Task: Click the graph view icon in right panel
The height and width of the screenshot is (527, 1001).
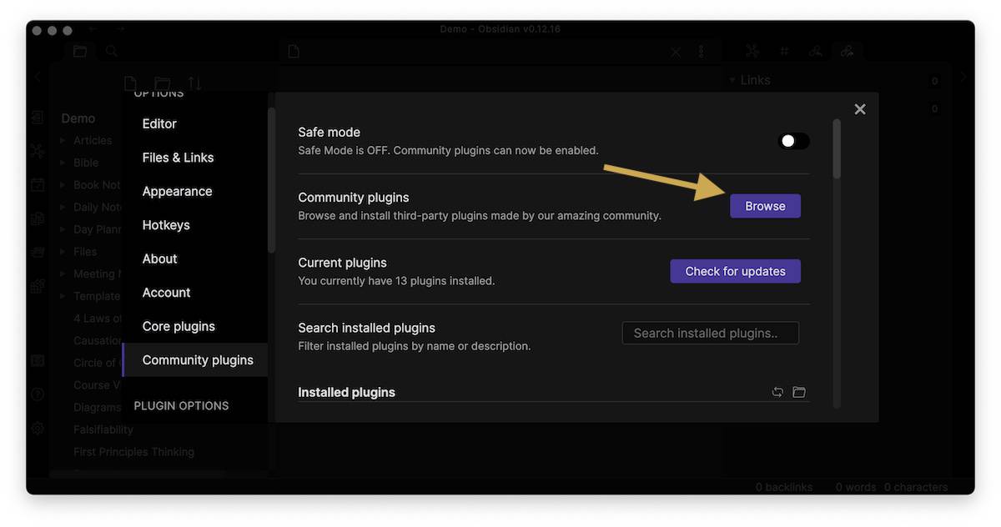Action: 752,51
